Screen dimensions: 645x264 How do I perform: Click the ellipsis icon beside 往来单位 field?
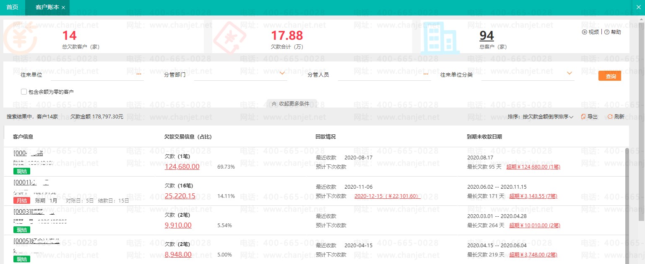point(139,74)
